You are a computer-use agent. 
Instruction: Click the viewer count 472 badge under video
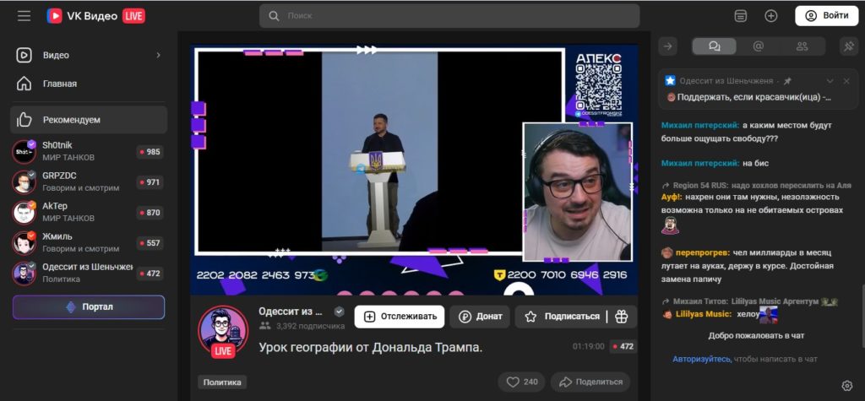[623, 347]
